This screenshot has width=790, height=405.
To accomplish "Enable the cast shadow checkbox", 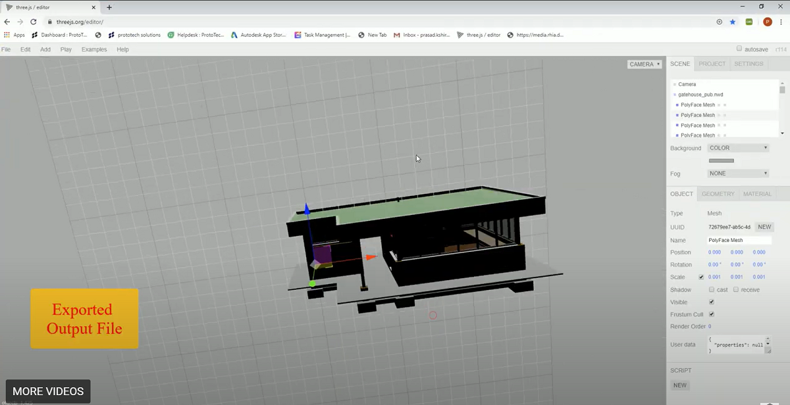I will point(712,290).
